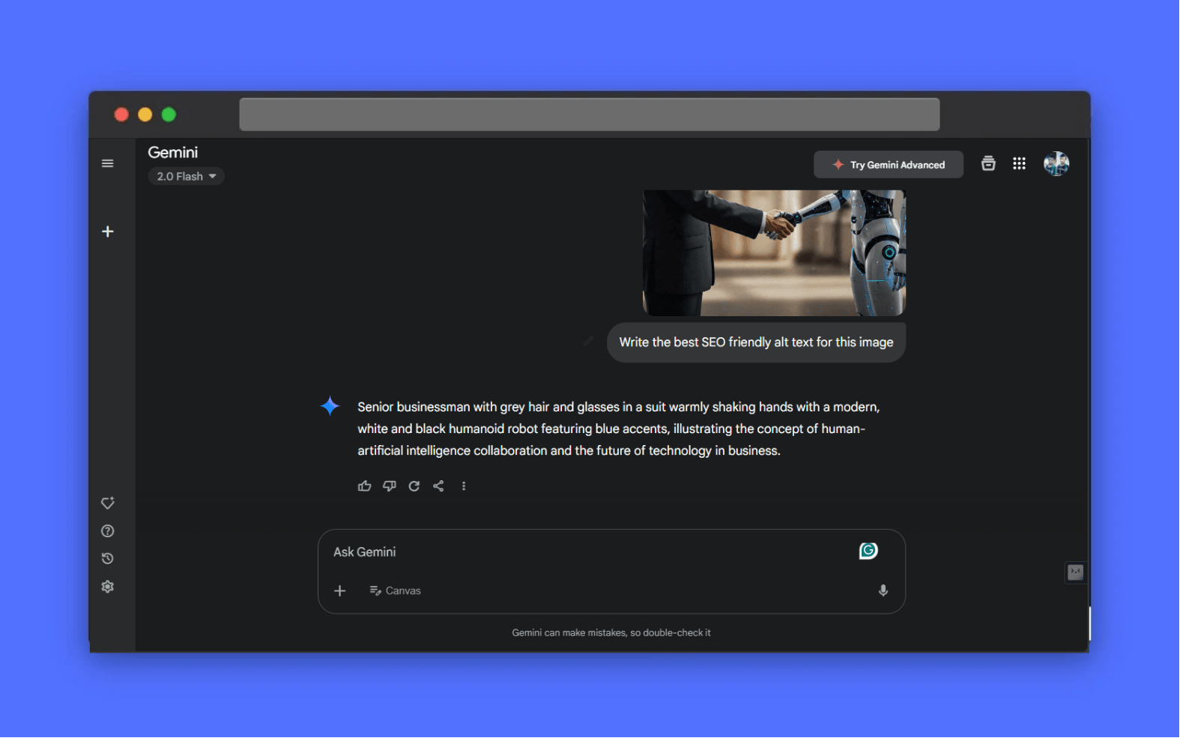1180x738 pixels.
Task: Regenerate the response
Action: coord(414,486)
